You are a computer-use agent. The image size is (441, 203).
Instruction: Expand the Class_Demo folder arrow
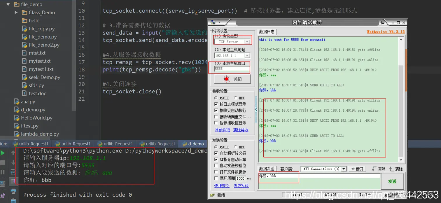coord(16,13)
